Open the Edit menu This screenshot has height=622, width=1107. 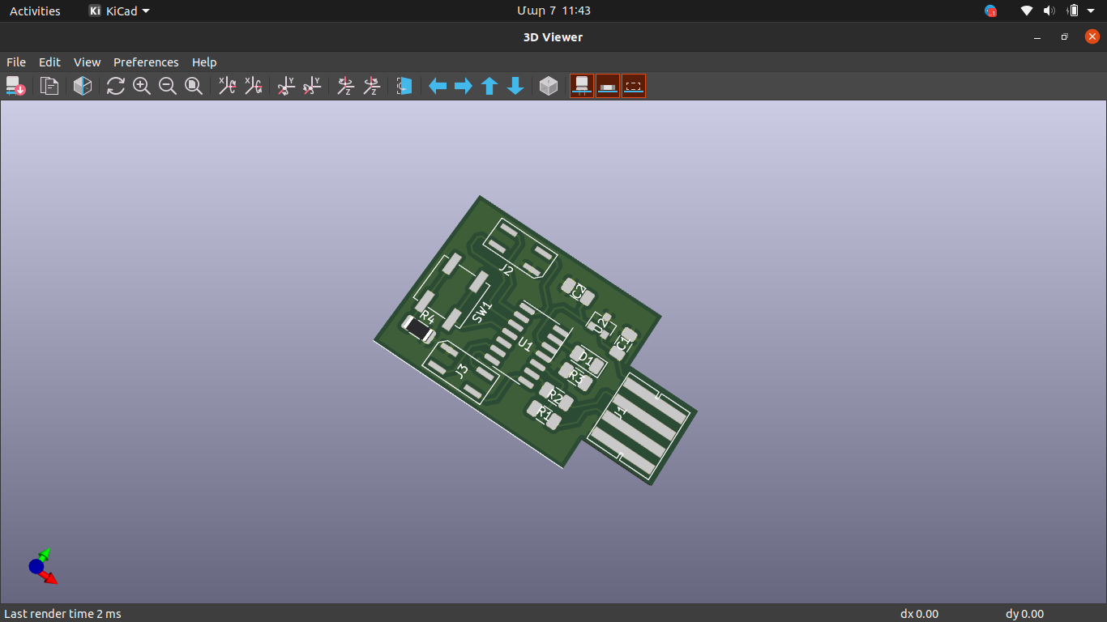[x=49, y=62]
